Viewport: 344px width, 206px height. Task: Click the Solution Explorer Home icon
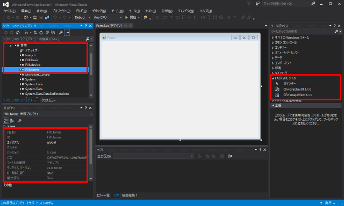pyautogui.click(x=18, y=33)
